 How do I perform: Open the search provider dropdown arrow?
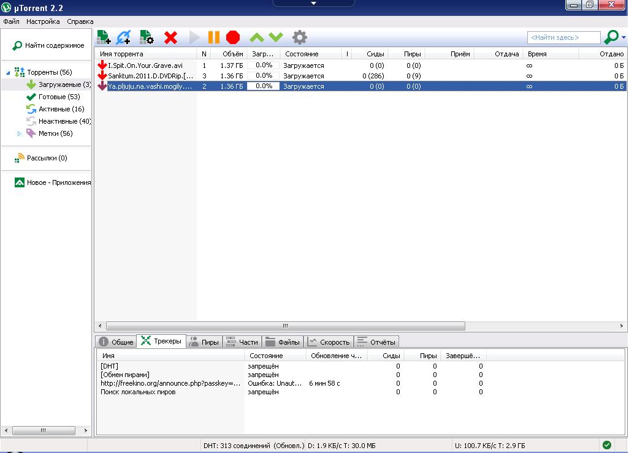coord(623,37)
